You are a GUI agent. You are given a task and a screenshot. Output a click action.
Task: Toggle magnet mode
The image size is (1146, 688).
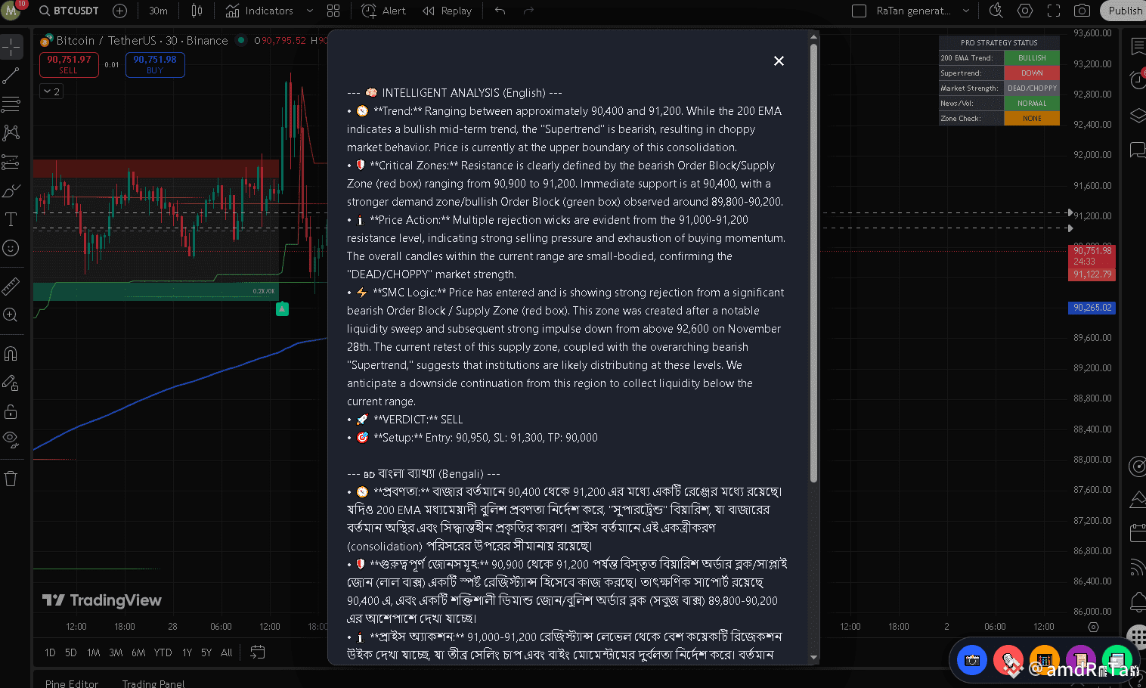point(11,354)
